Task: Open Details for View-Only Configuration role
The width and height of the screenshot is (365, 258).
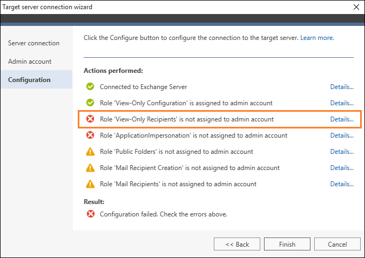Action: [342, 103]
